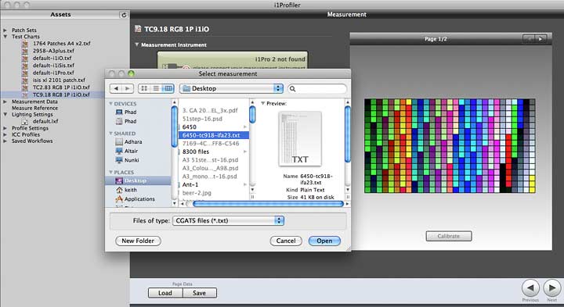Collapse the Measurement Instrument section
Screen dimensions: 564x307
coord(136,45)
